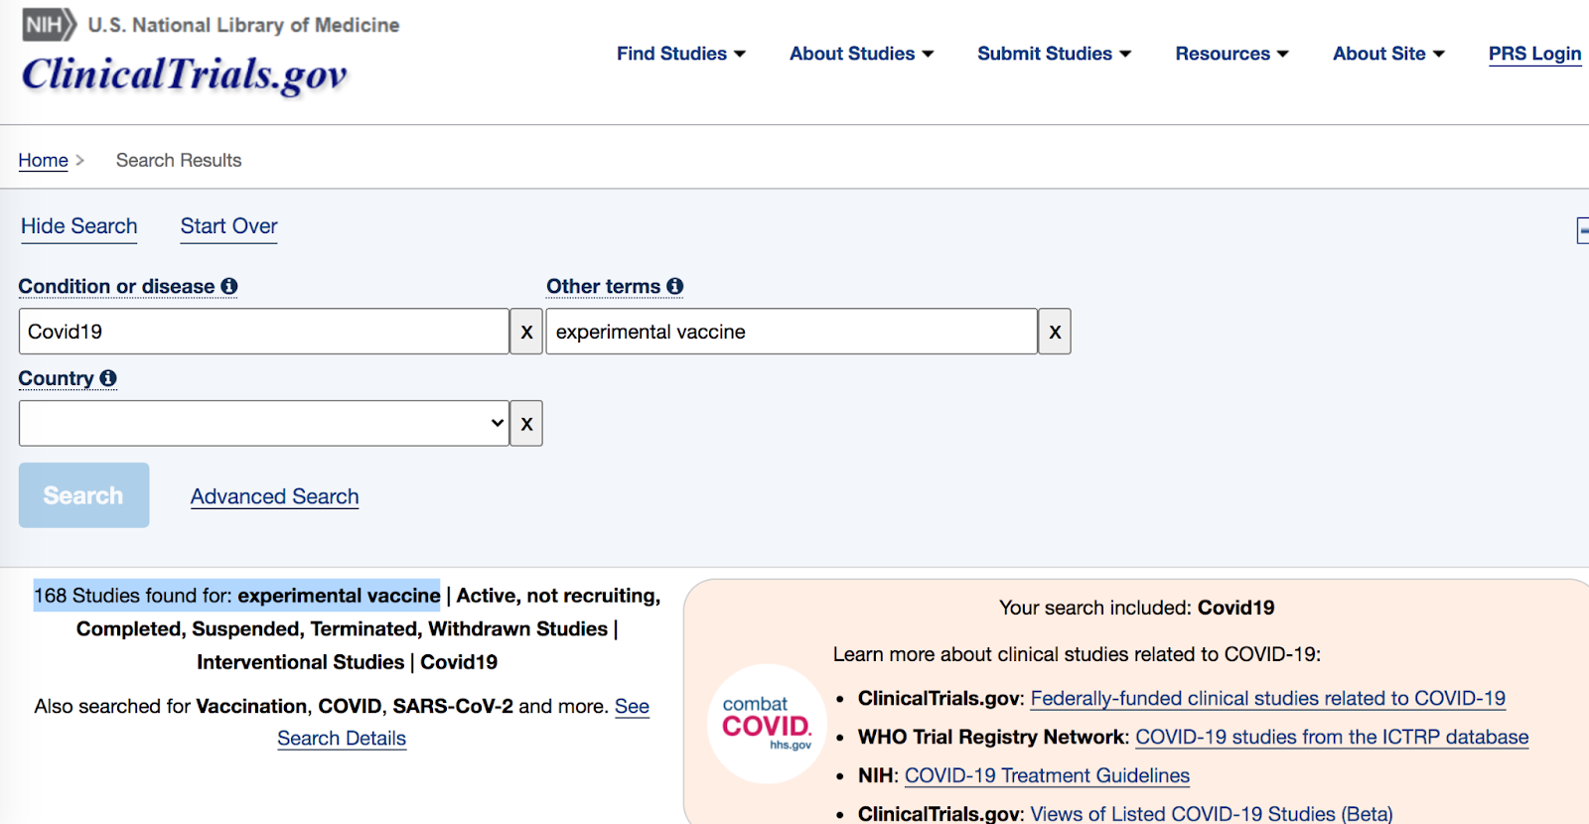Focus the Condition or disease input
Image resolution: width=1589 pixels, height=824 pixels.
(x=264, y=332)
